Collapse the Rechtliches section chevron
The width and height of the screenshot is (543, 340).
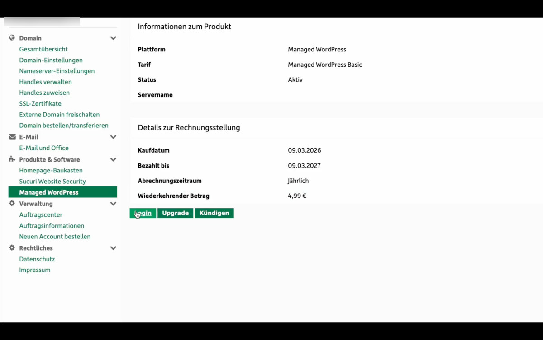113,248
